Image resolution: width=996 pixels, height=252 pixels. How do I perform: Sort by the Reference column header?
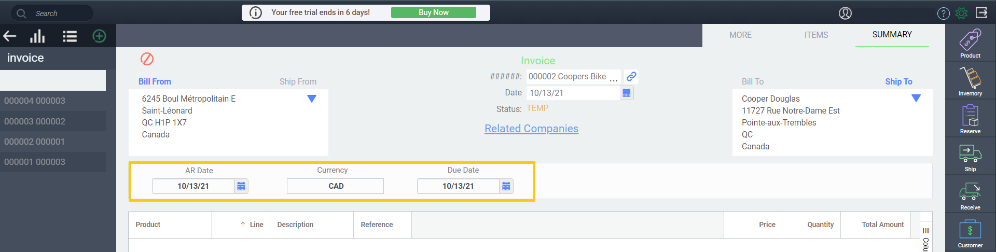tap(383, 225)
